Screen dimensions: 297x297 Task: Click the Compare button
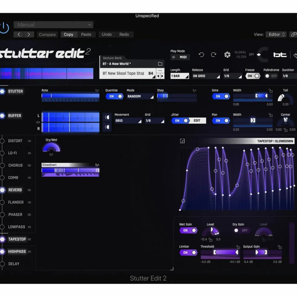click(x=47, y=34)
